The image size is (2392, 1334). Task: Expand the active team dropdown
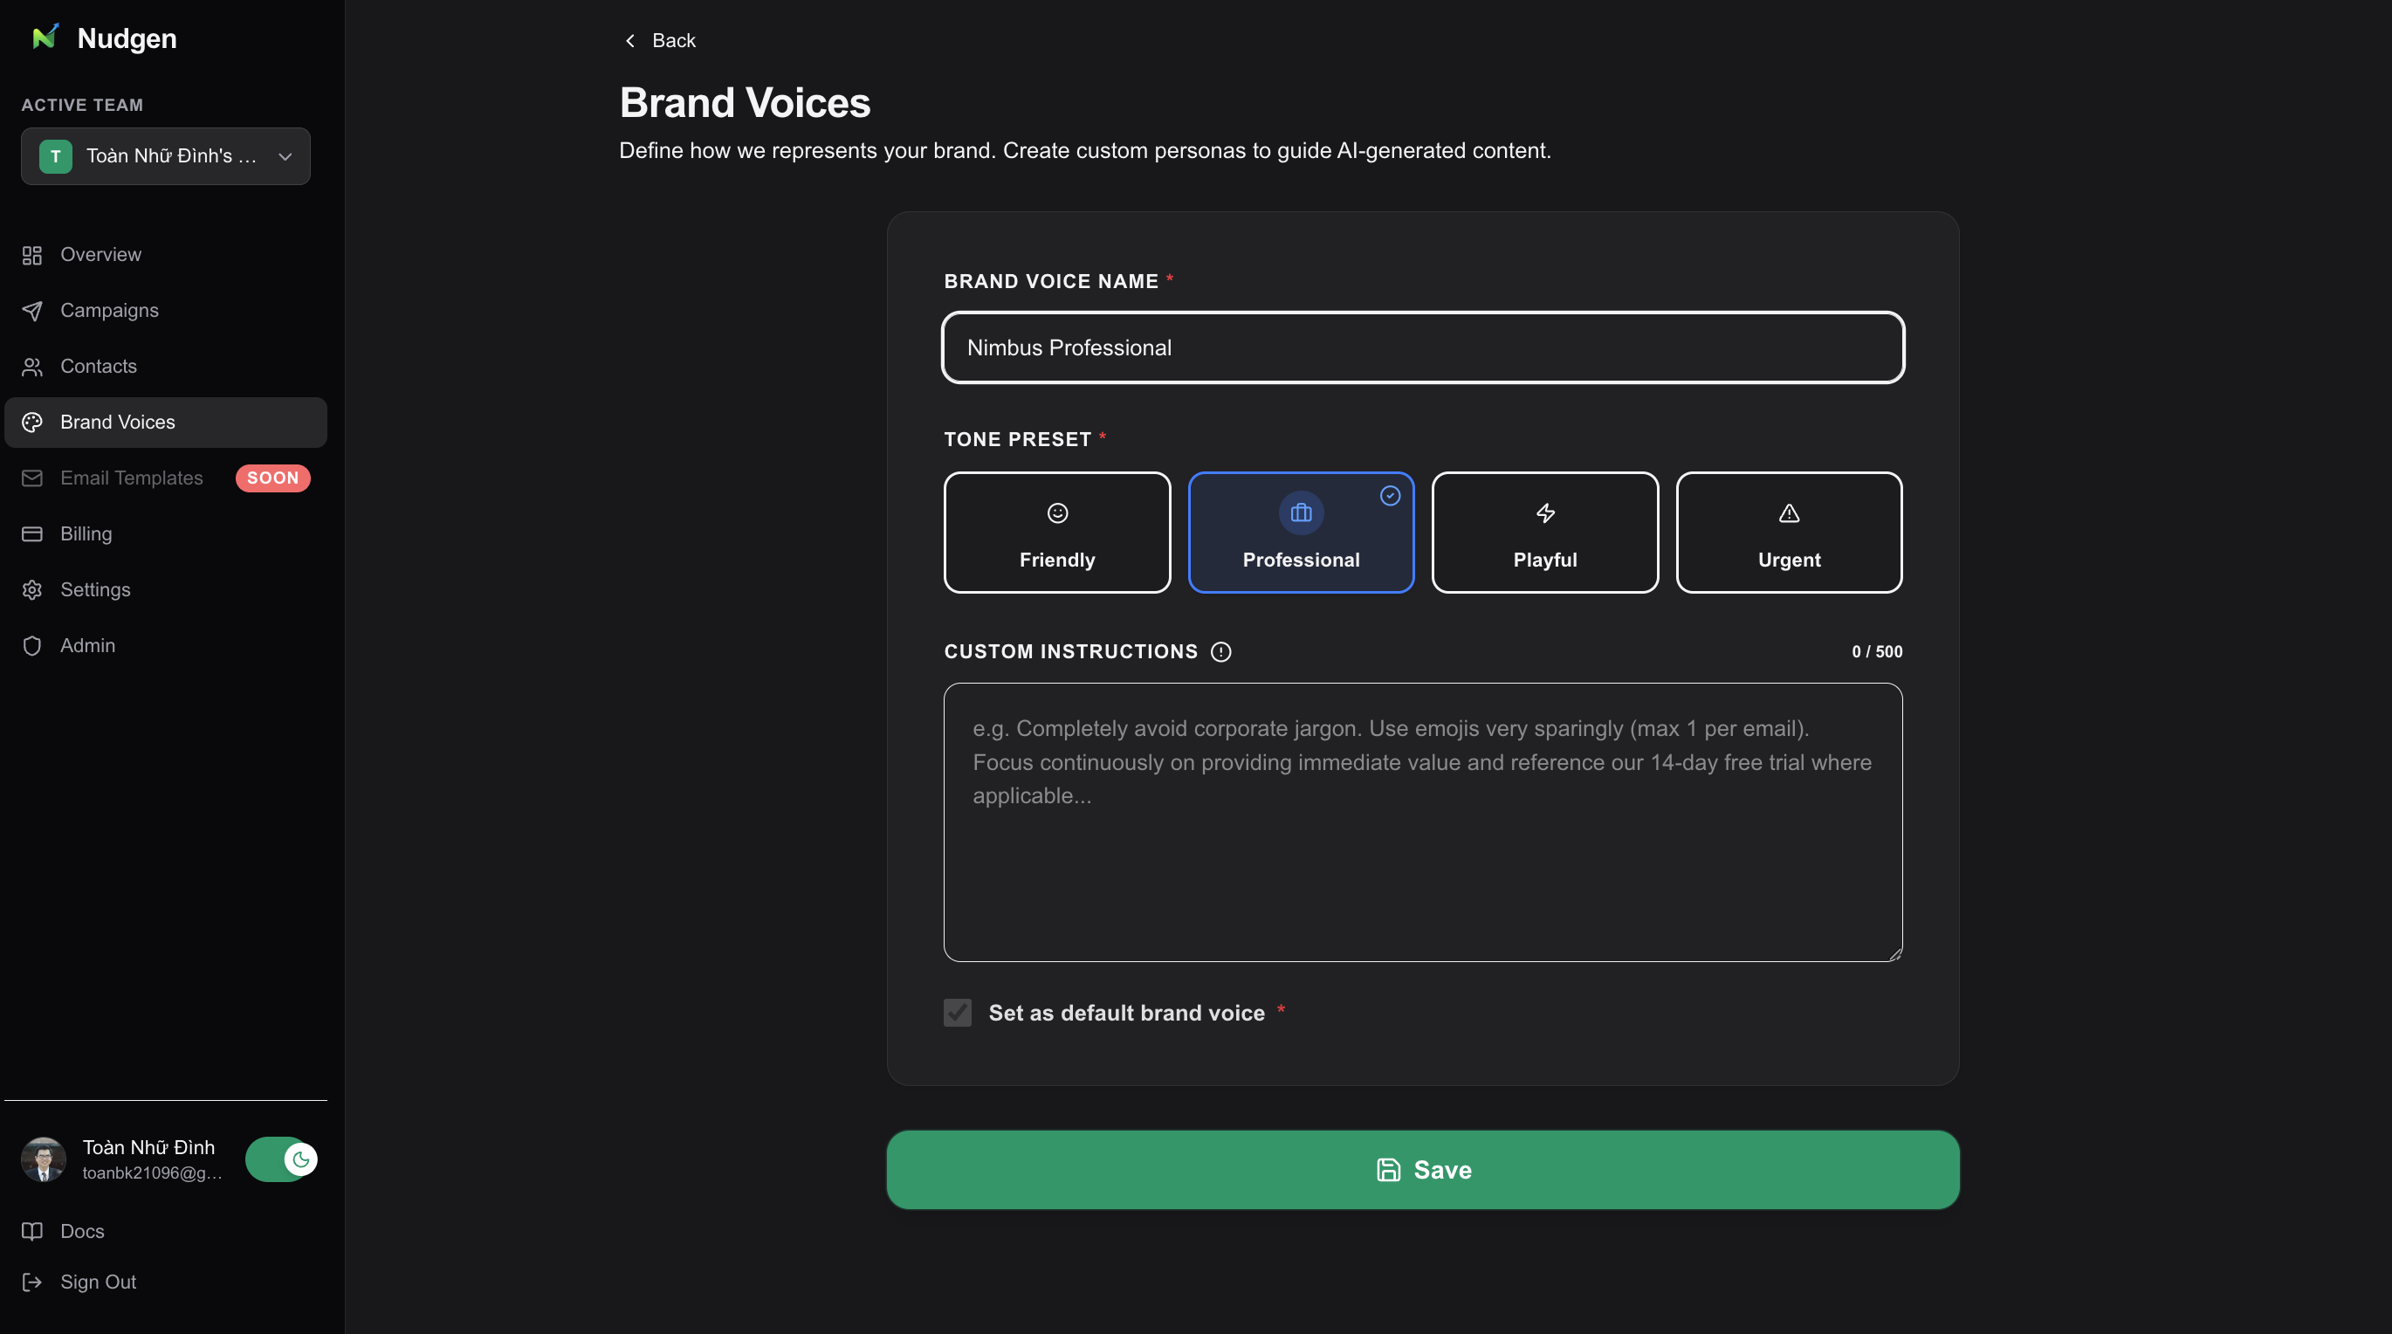click(x=165, y=156)
